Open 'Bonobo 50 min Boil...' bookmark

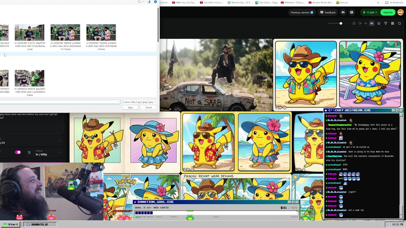pyautogui.click(x=321, y=3)
